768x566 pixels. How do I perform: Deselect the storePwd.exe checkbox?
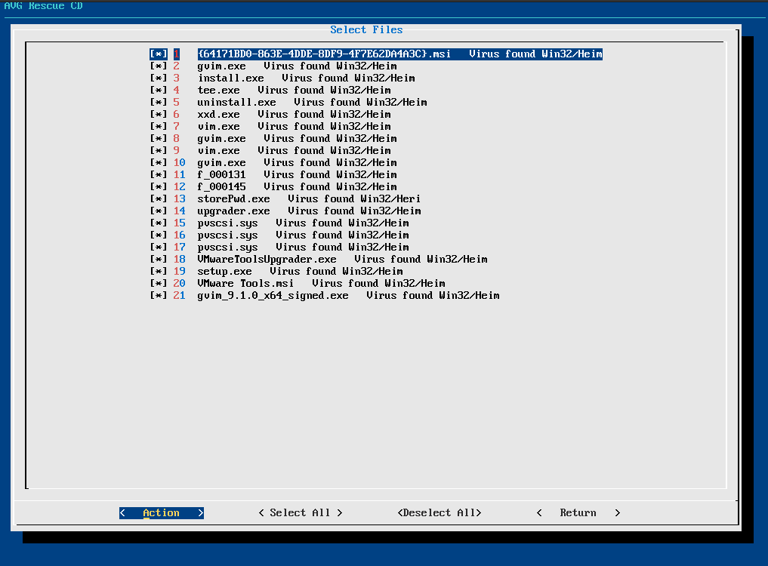[158, 198]
